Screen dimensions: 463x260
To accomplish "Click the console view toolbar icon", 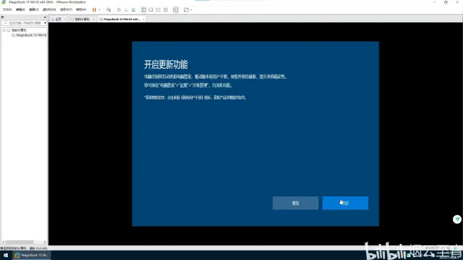I will (x=175, y=10).
